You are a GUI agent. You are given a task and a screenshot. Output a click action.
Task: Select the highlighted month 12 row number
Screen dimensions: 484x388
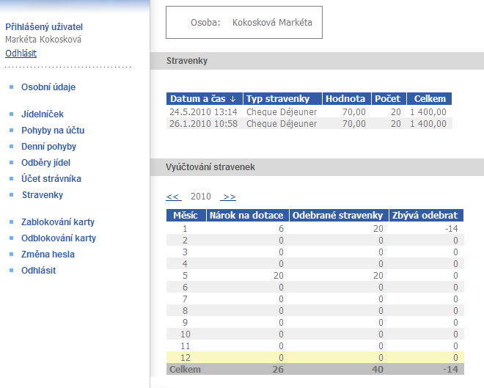click(x=186, y=358)
